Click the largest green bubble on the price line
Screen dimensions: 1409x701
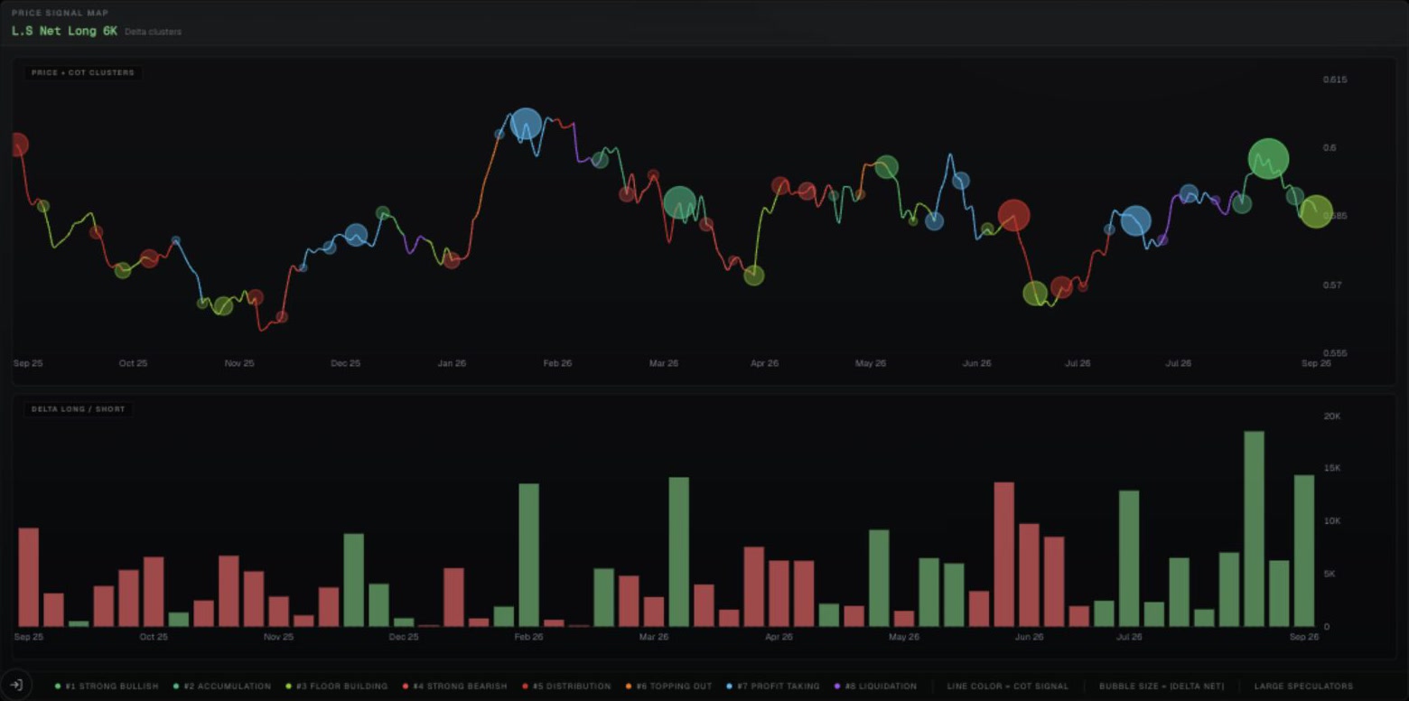pyautogui.click(x=1268, y=159)
